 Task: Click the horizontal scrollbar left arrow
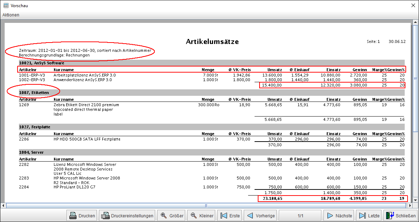tap(3, 206)
